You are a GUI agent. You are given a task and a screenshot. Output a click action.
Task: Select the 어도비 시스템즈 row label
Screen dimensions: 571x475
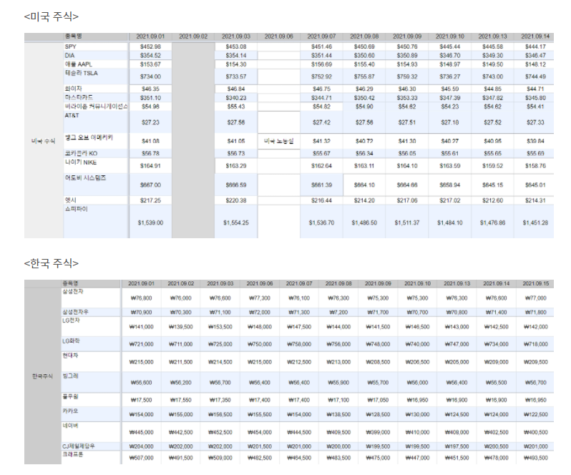click(85, 177)
